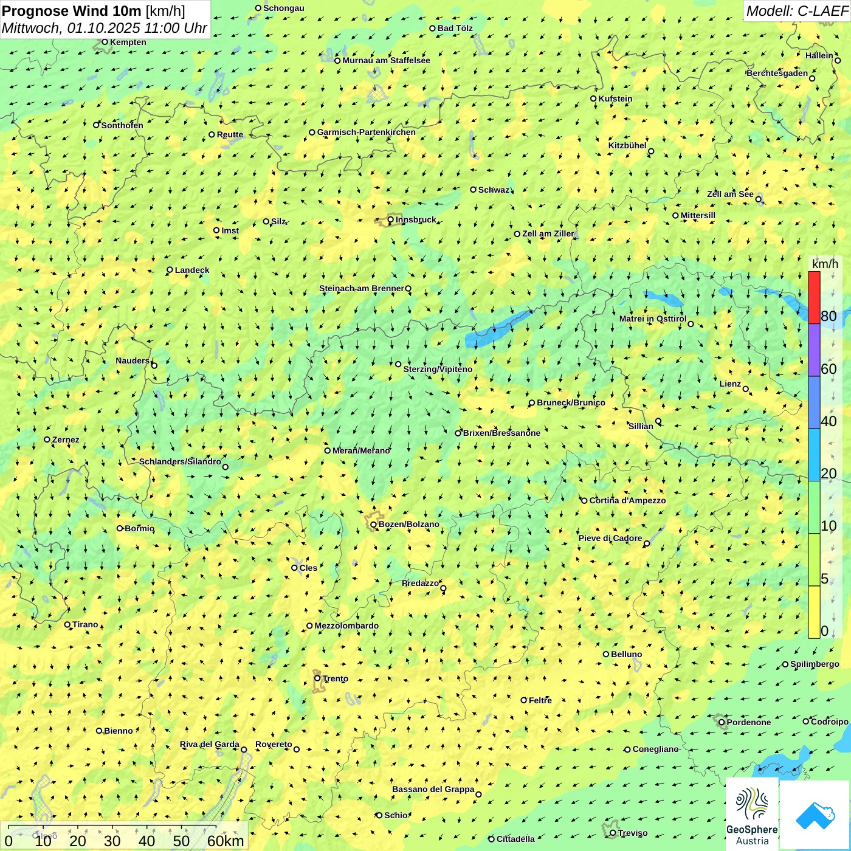The height and width of the screenshot is (851, 851).
Task: Select the Tirano city label
Action: coord(85,624)
